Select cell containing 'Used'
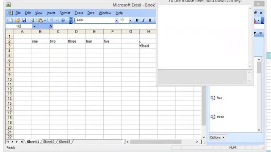 point(148,46)
